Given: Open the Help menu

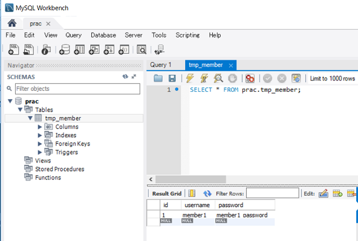Looking at the screenshot, I should click(x=215, y=35).
